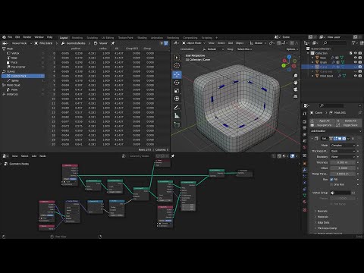Screen dimensions: 364x273
Task: Toggle the camera view icon in viewport
Action: [295, 89]
